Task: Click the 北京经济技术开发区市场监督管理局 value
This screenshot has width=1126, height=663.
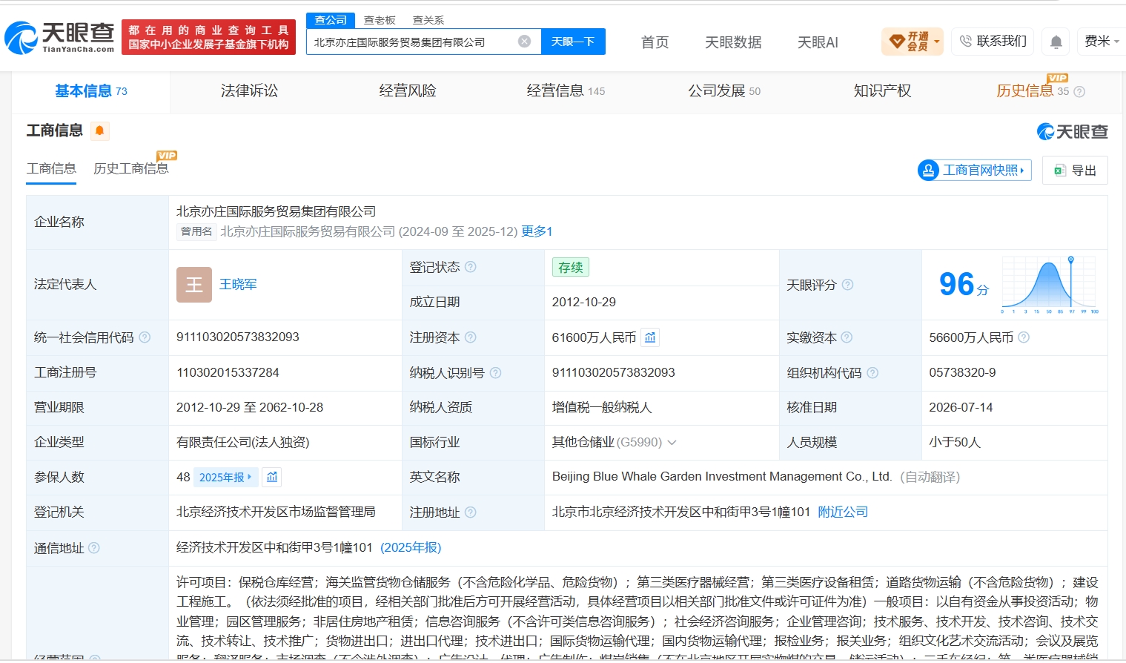Action: pyautogui.click(x=276, y=512)
